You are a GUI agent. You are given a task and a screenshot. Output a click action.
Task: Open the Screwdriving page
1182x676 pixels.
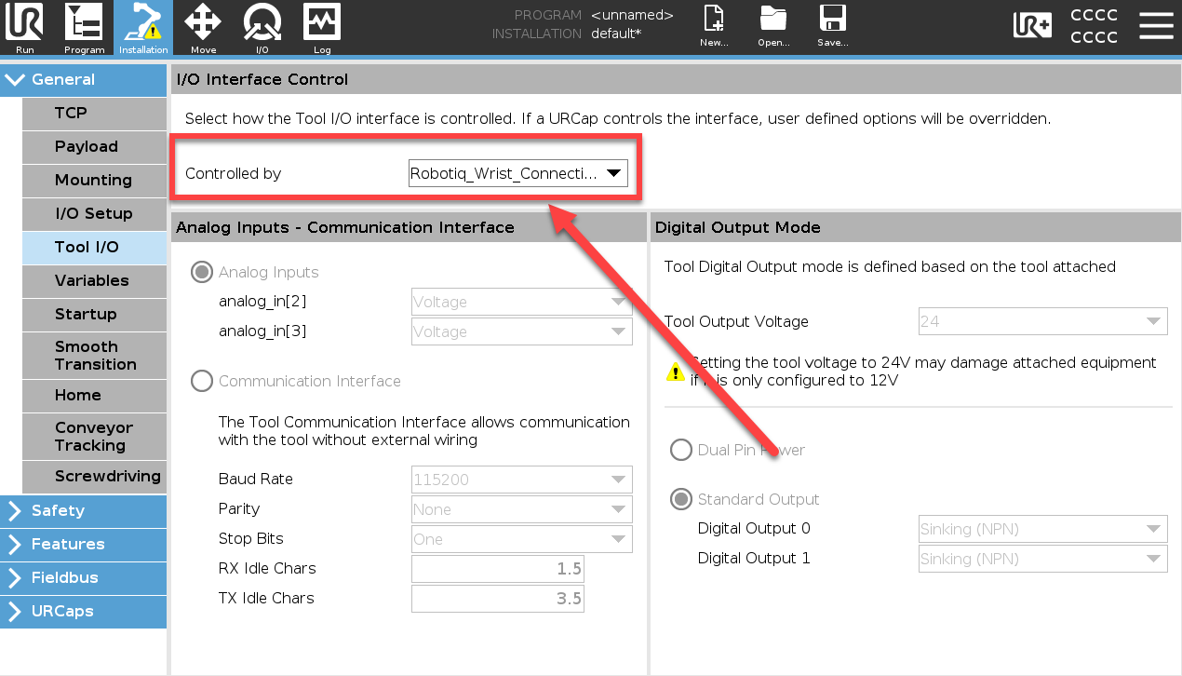tap(95, 476)
